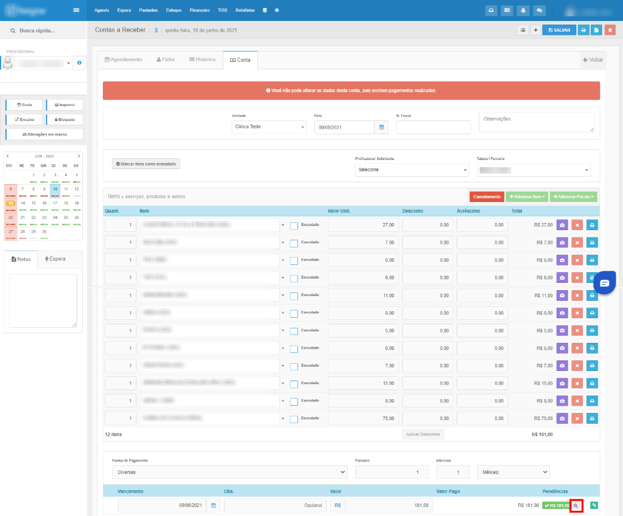The width and height of the screenshot is (623, 516).
Task: Expand the Adicionar Item dropdown button
Action: tap(527, 197)
